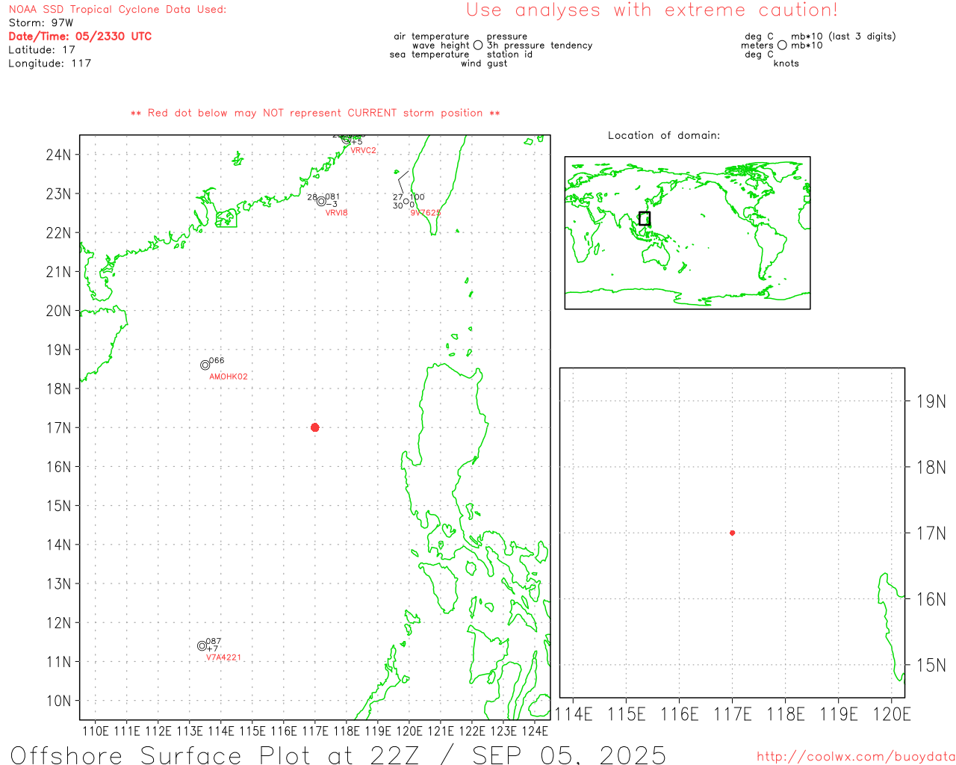
Task: Click the Use analyses with extreme caution warning
Action: [x=652, y=10]
